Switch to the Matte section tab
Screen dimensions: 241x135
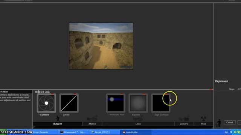coord(92,124)
